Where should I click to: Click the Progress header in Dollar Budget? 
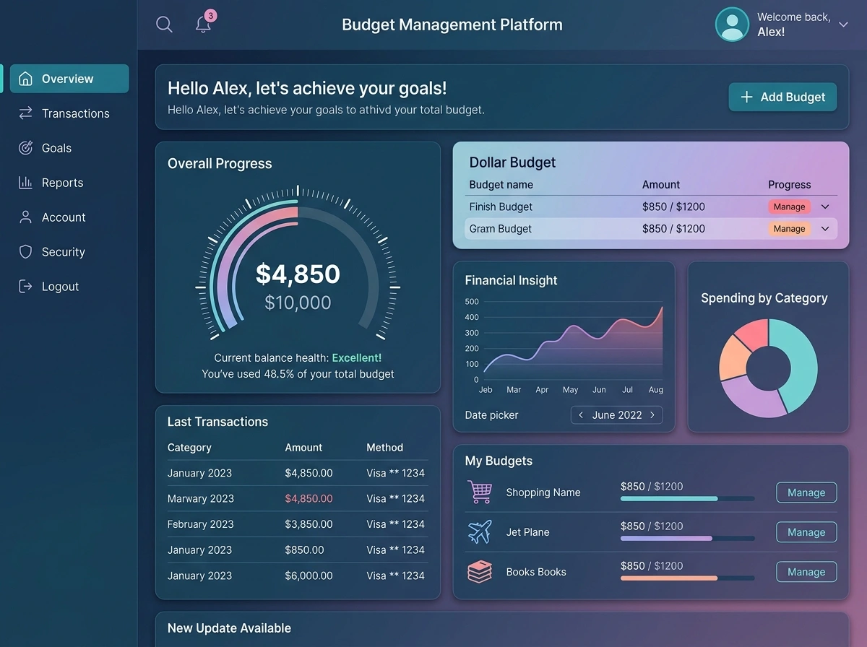789,185
